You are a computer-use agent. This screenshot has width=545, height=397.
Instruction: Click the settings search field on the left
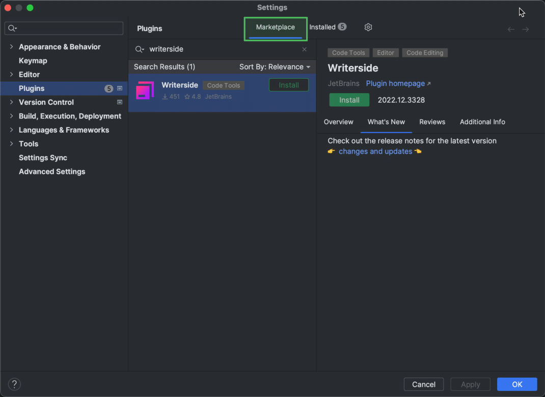click(x=64, y=28)
